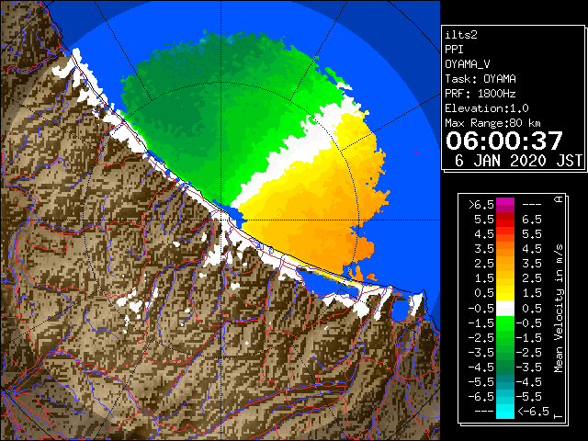Click the orange outbound-velocity echo region
Screen dimensions: 588x441
pos(319,229)
